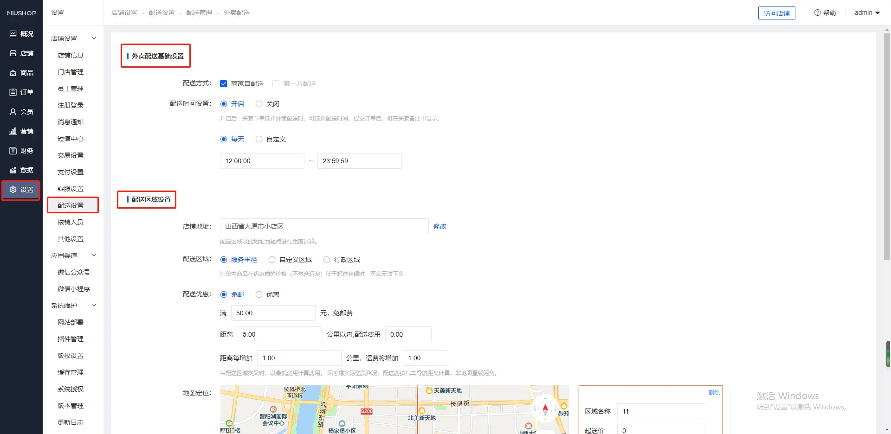This screenshot has height=434, width=891.
Task: Click the 12:00:00 start time field
Action: 262,161
